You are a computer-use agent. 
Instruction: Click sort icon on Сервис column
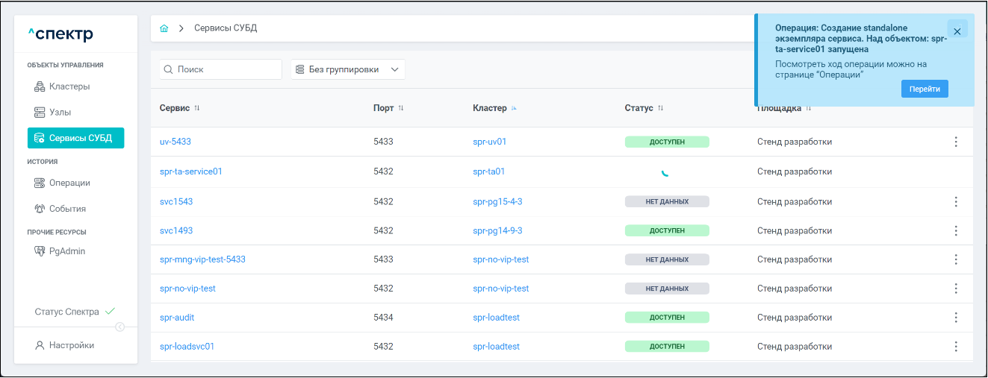click(197, 108)
